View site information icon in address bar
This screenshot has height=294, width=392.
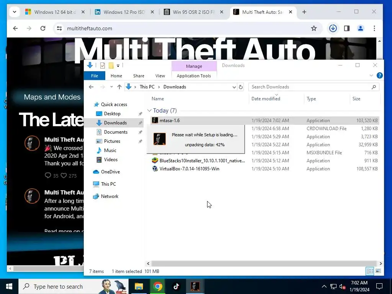click(x=59, y=28)
